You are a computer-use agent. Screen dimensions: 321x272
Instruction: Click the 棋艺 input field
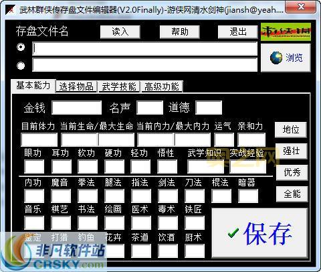coord(61,223)
